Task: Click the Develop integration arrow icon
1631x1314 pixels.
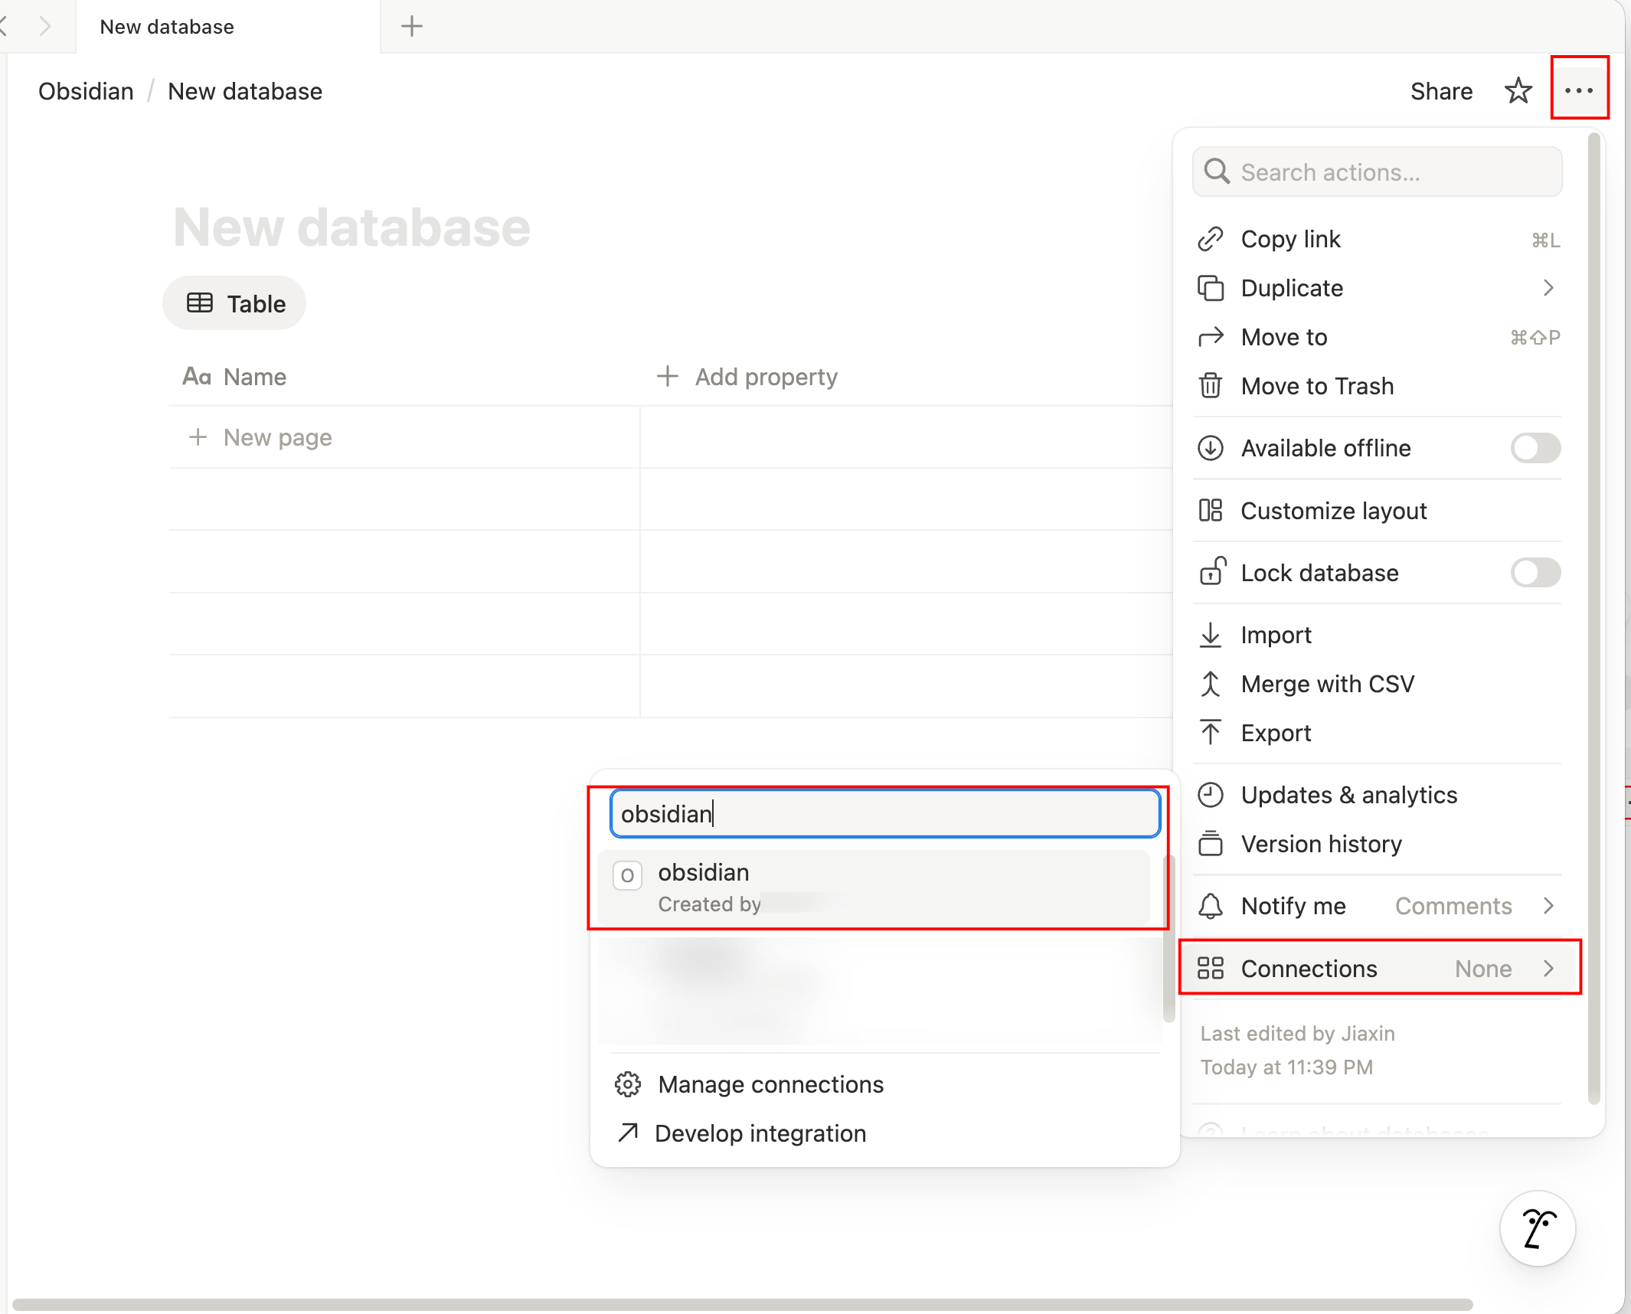Action: point(628,1133)
